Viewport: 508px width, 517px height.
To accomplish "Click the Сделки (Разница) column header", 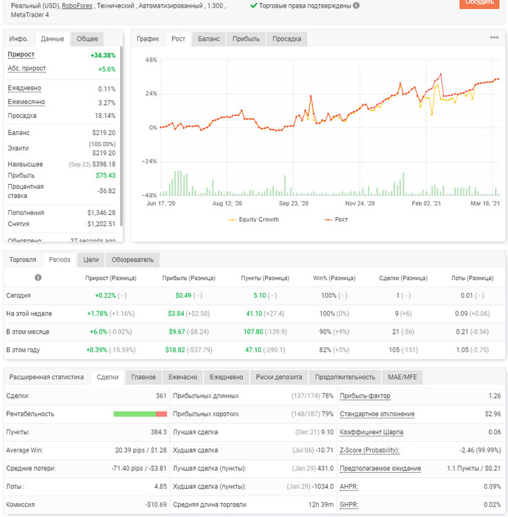I will coord(403,278).
